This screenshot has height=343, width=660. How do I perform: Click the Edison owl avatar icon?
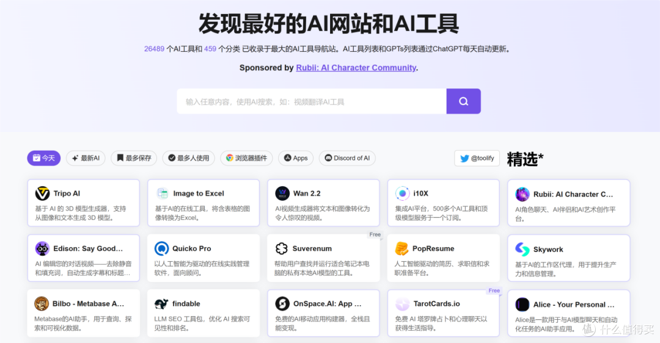[42, 248]
